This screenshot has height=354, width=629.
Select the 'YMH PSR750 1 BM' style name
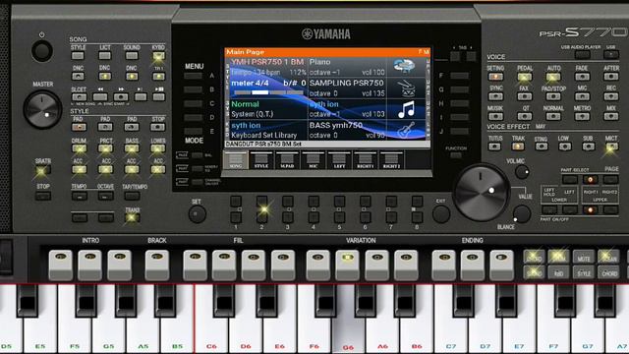(267, 62)
